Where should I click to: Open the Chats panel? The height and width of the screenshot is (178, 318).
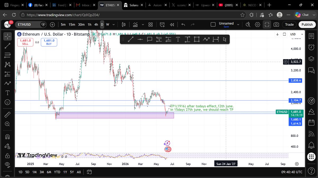(311, 70)
